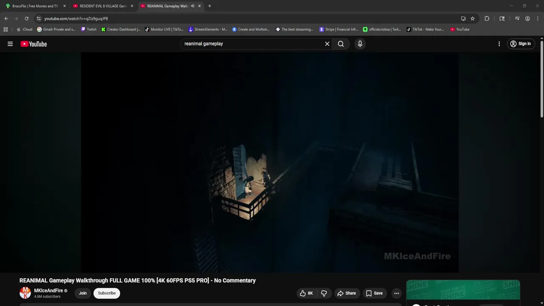Image resolution: width=544 pixels, height=306 pixels.
Task: Reload the page
Action: (26, 19)
